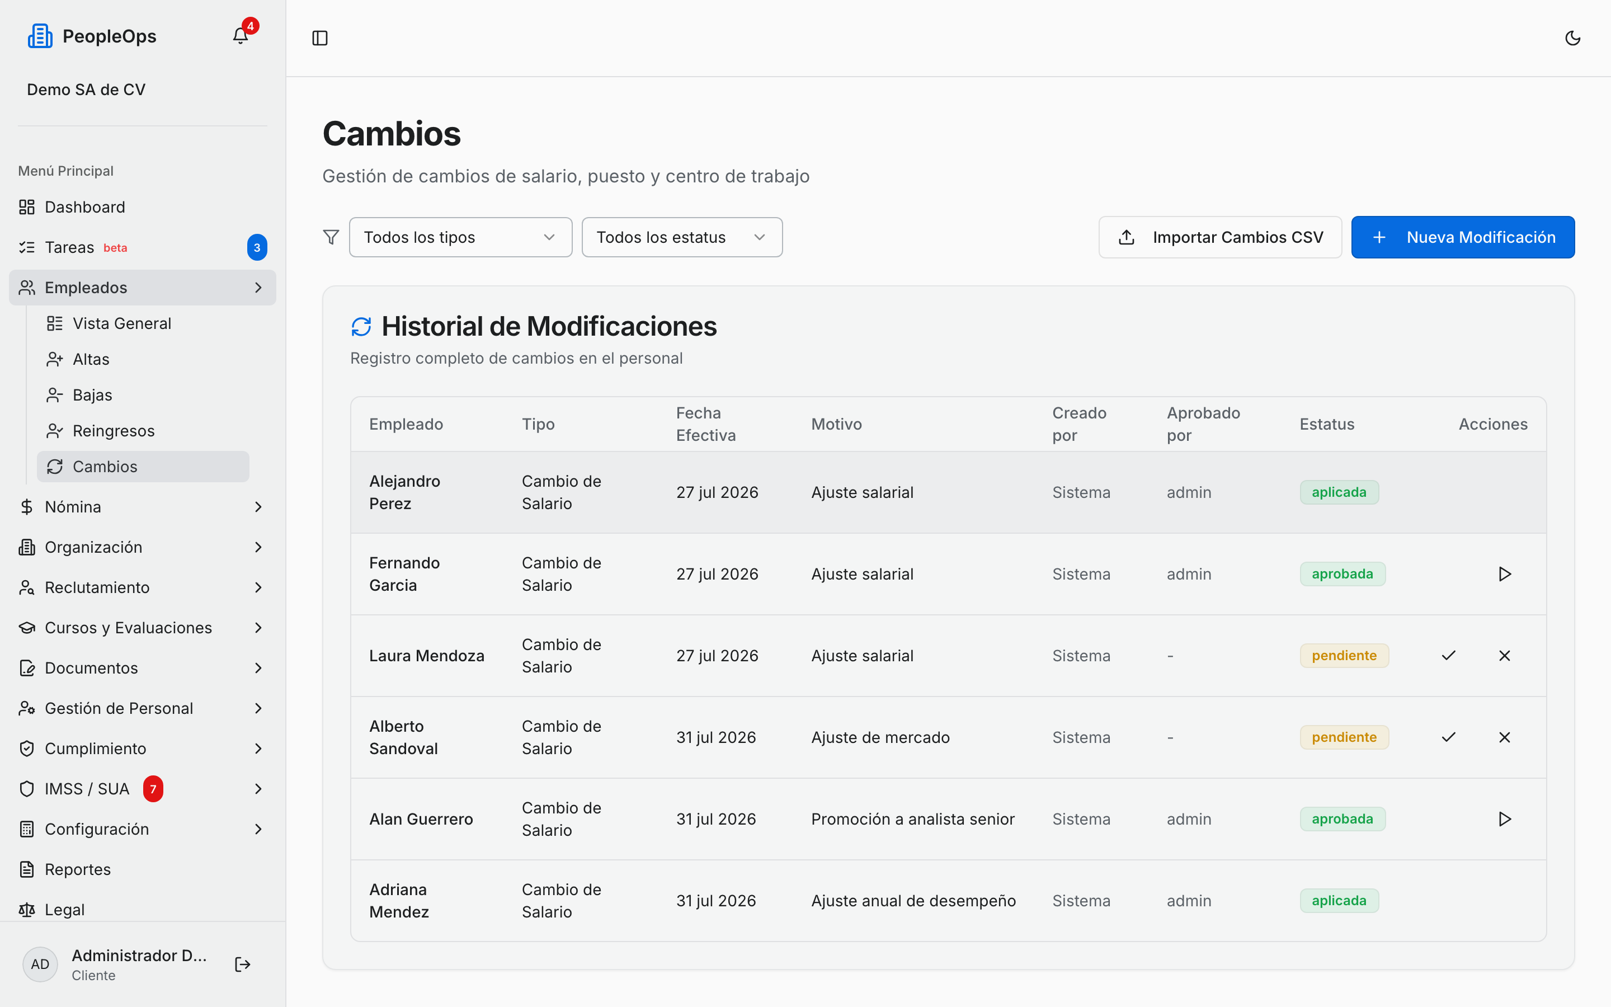
Task: Click Nueva Modificación button
Action: pyautogui.click(x=1463, y=237)
